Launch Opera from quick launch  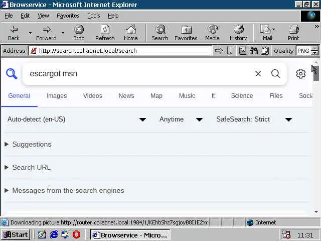(x=76, y=234)
